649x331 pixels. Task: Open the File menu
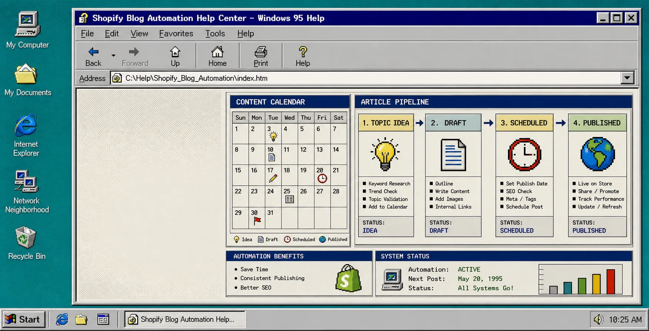(x=87, y=34)
